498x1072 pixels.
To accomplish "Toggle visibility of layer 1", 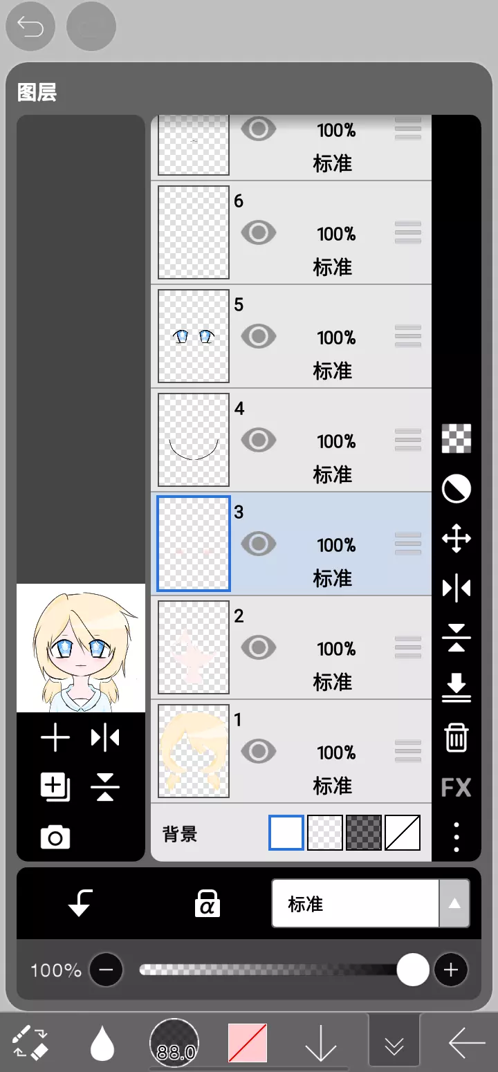I will click(x=259, y=752).
